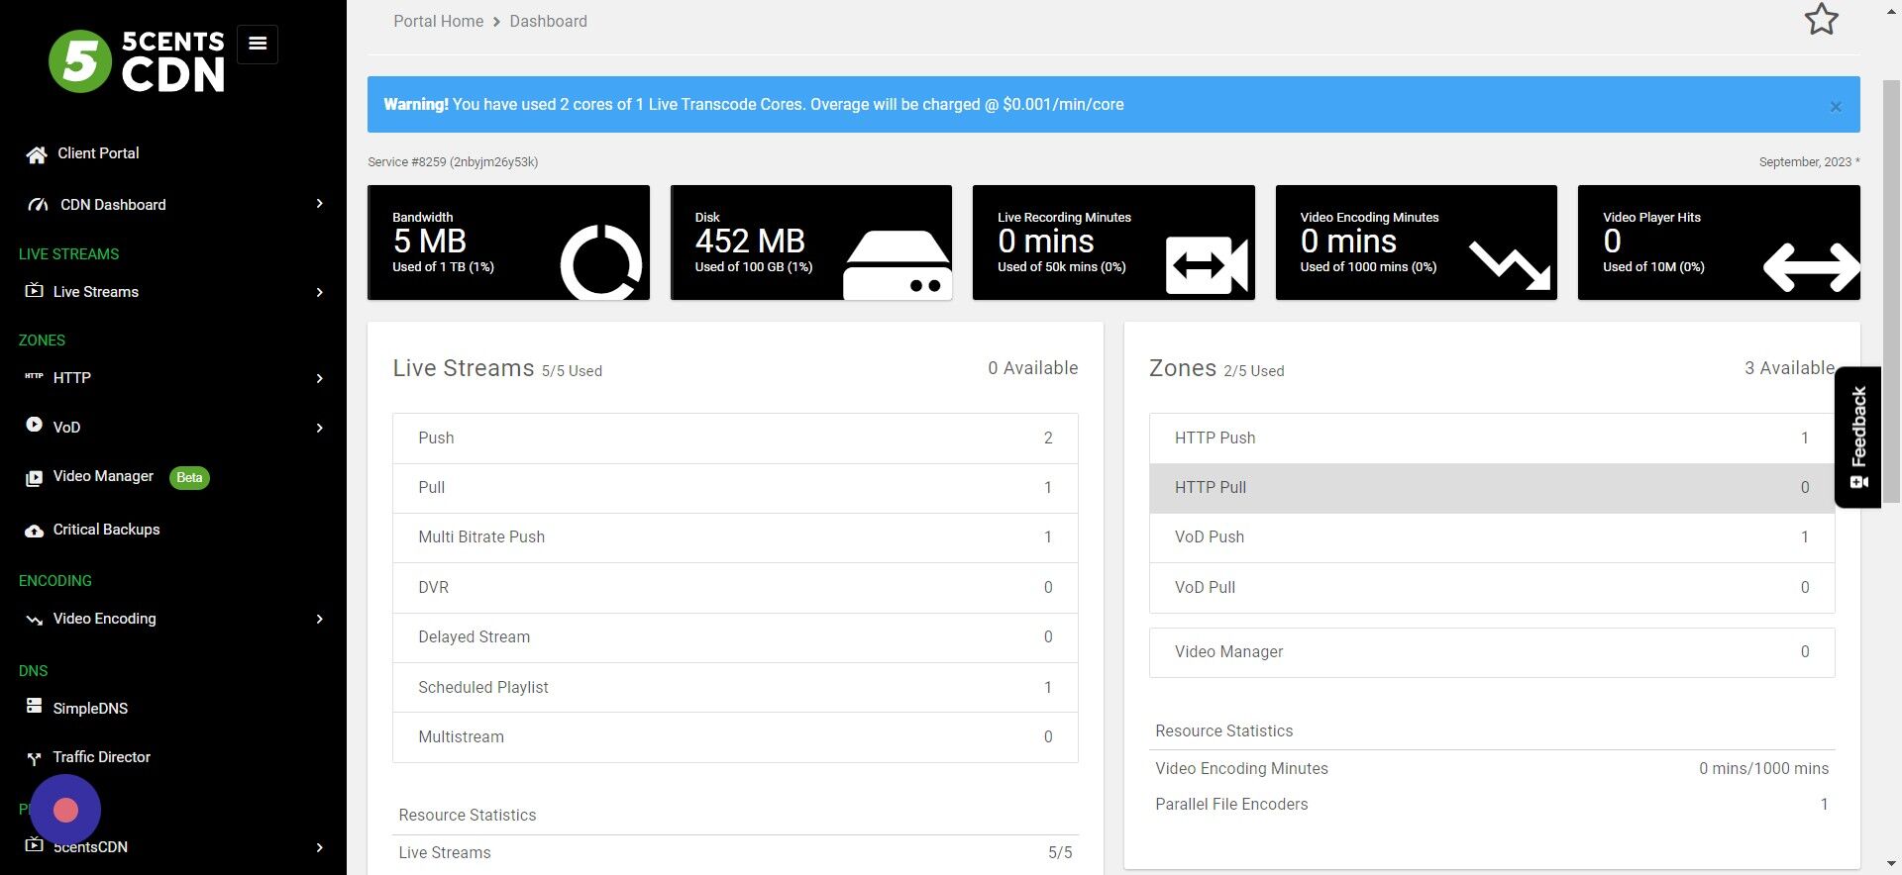1902x875 pixels.
Task: Click the Live Streams sidebar icon
Action: click(34, 291)
